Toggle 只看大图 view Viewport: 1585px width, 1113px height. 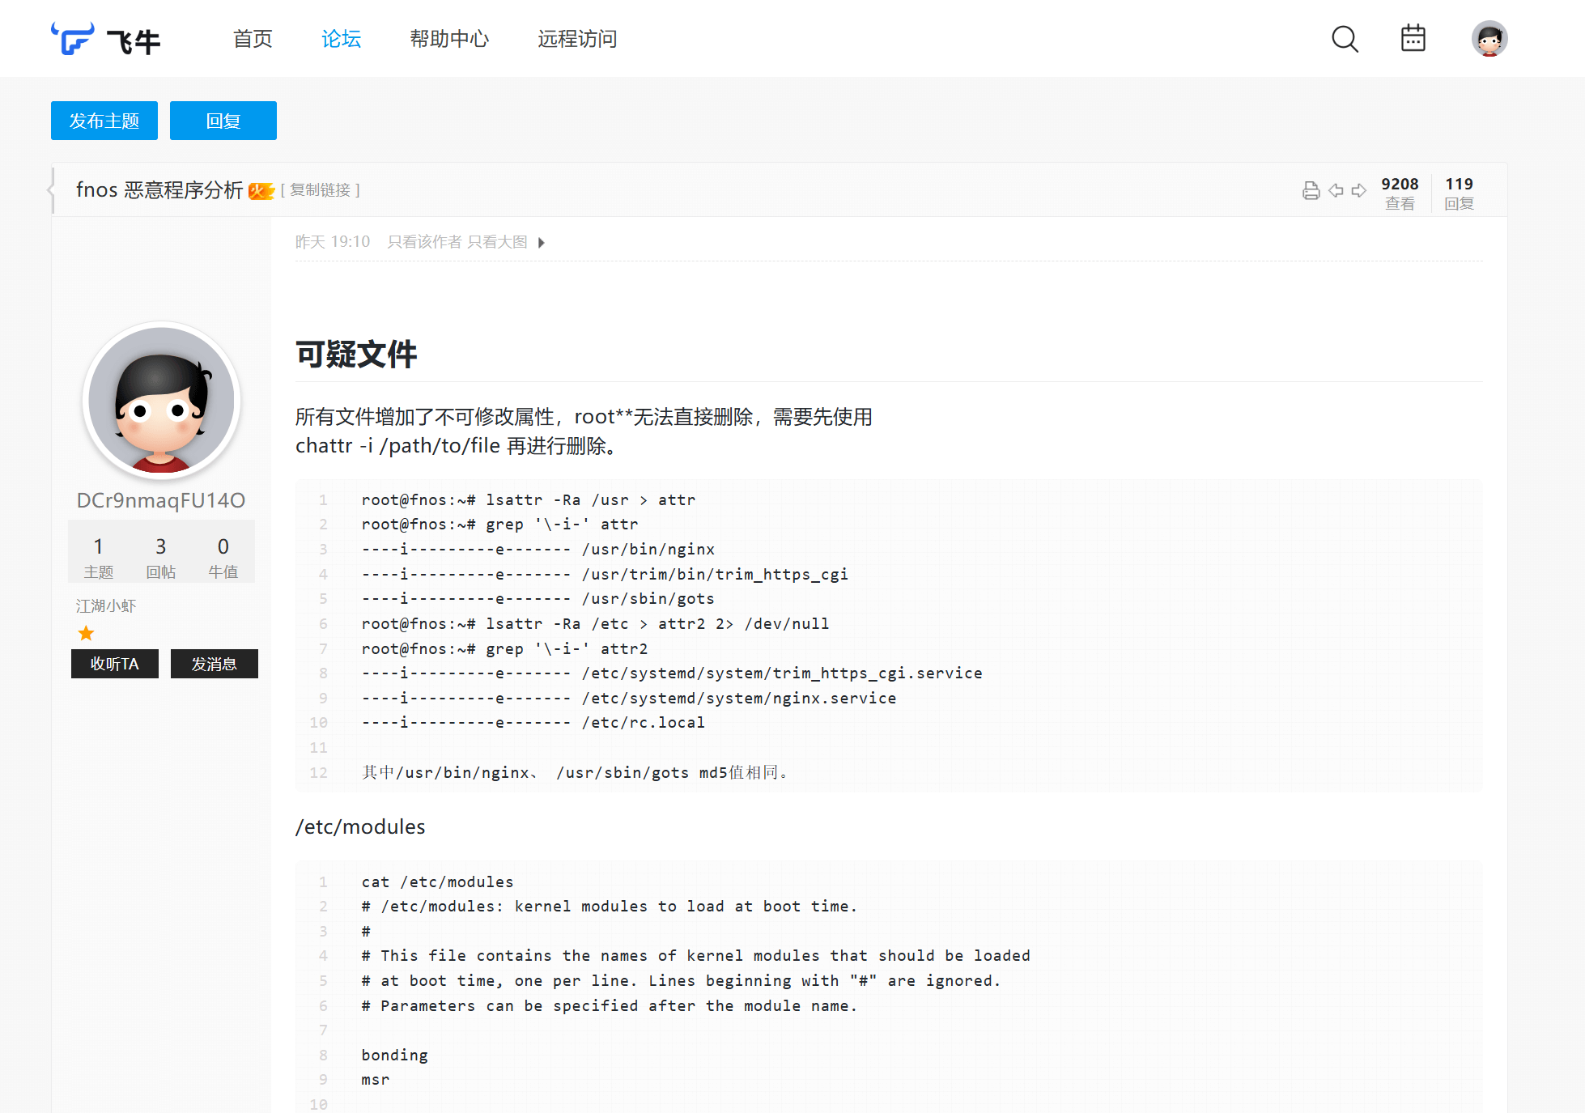497,242
